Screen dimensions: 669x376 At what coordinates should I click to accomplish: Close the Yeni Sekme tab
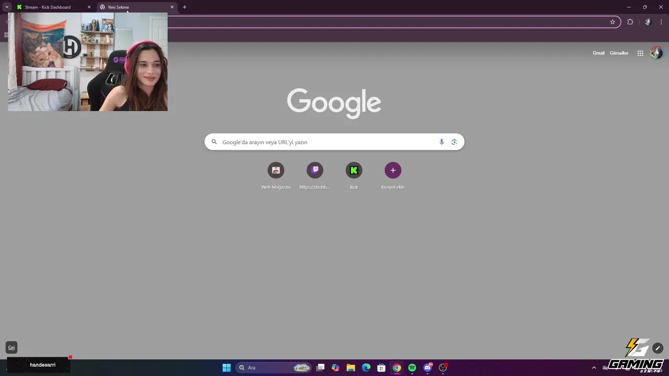tap(172, 7)
